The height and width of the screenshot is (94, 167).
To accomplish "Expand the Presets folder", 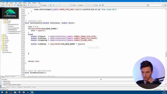I will [2, 45].
